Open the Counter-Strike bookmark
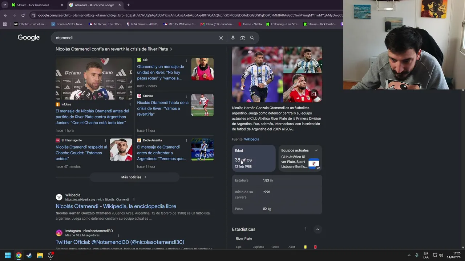The image size is (465, 261). (68, 24)
